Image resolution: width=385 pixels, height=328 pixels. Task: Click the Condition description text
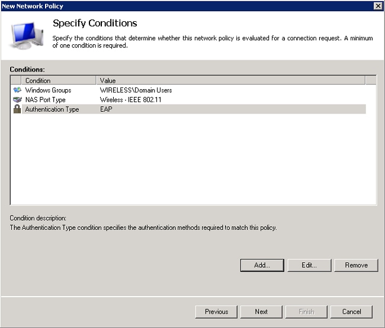143,228
